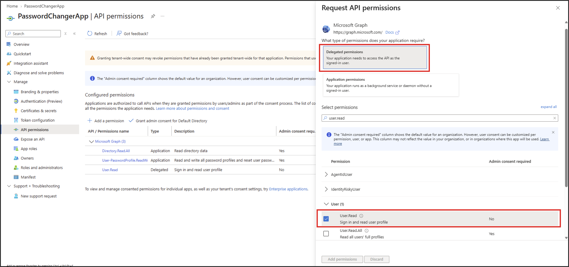This screenshot has height=267, width=569.
Task: Click the Certificates & secrets key icon
Action: coord(16,111)
